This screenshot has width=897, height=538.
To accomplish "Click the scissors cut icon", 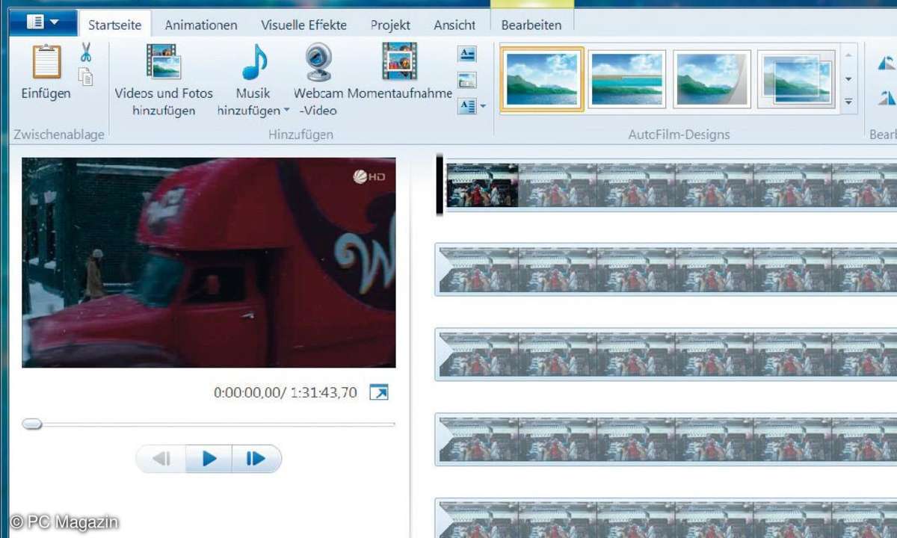I will 86,52.
